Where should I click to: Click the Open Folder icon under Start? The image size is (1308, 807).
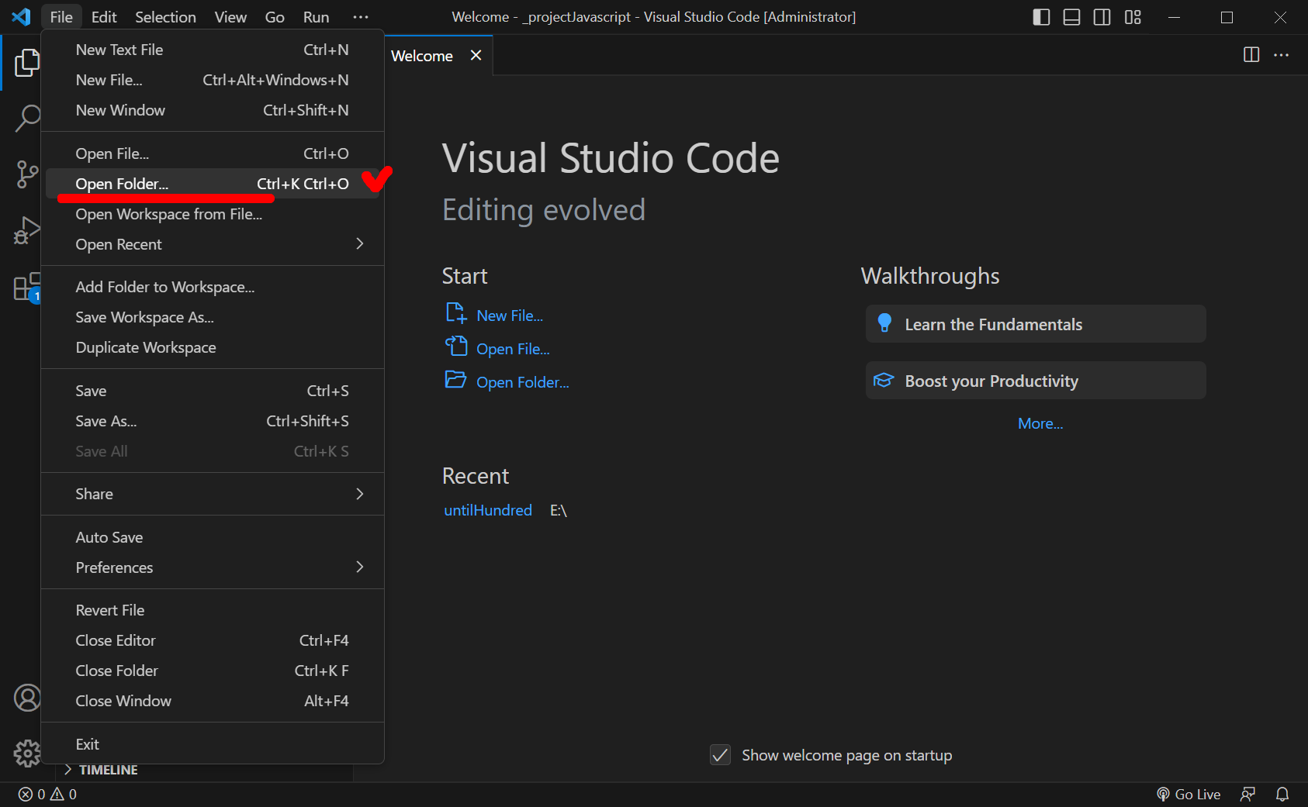pos(455,379)
